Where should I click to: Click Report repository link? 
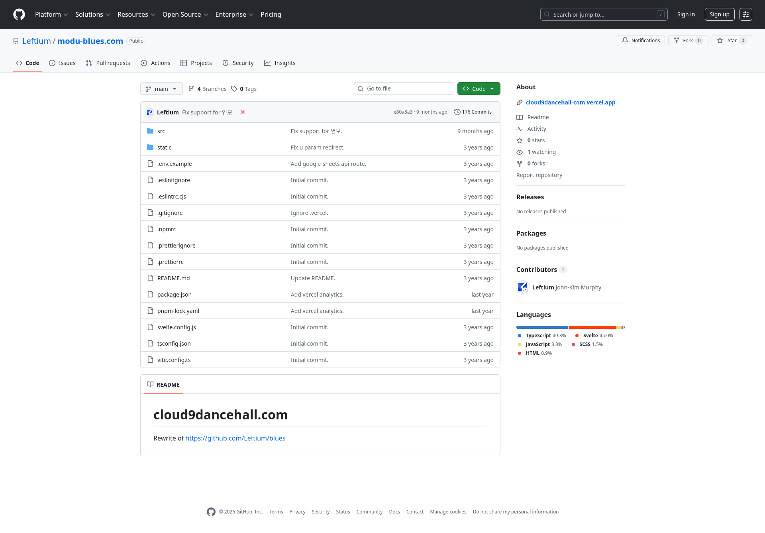[x=539, y=175]
